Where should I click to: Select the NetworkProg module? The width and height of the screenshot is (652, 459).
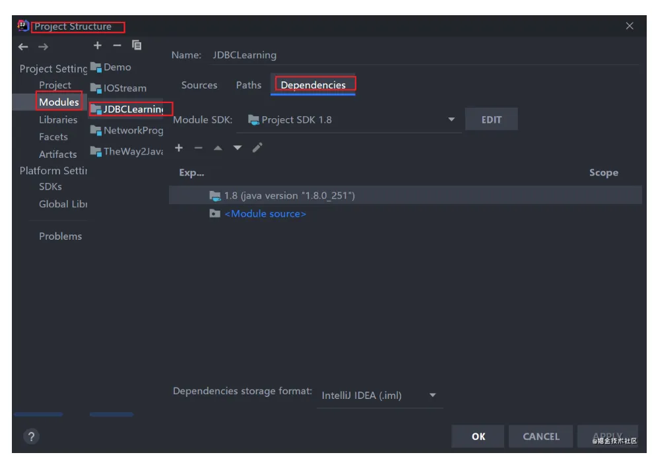pos(133,131)
